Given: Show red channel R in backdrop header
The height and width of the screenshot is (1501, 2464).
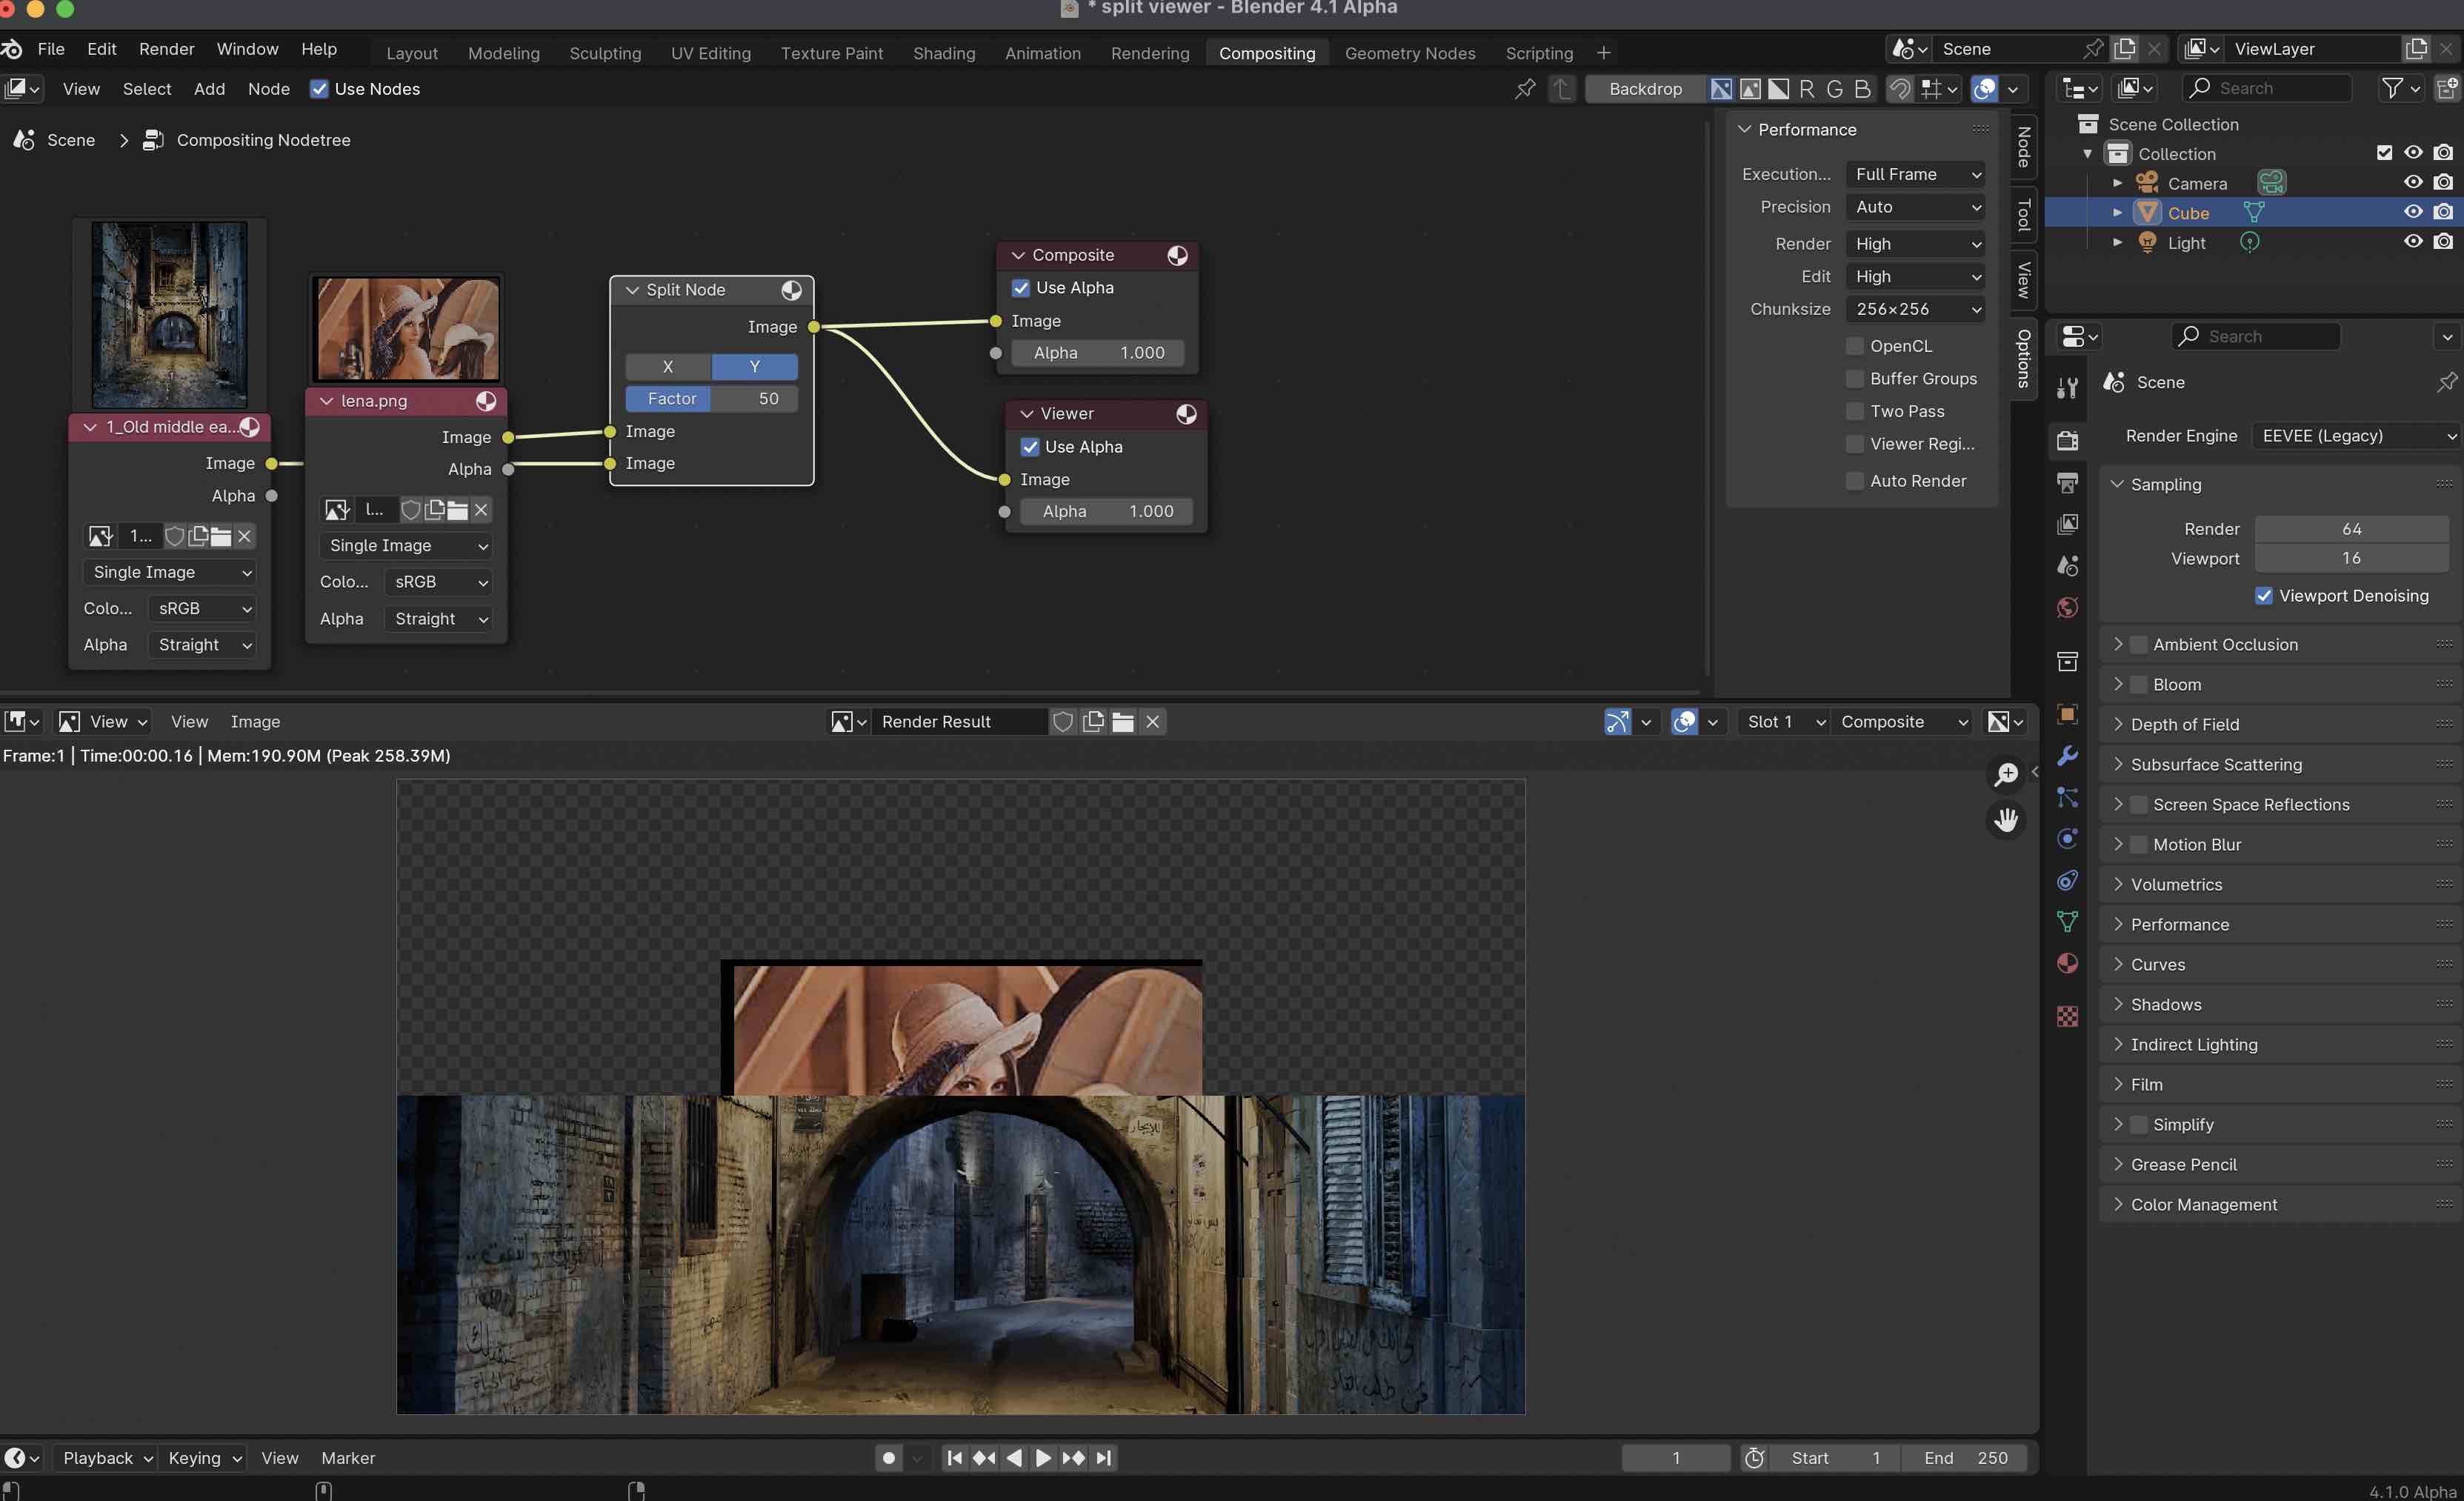Looking at the screenshot, I should click(x=1806, y=89).
